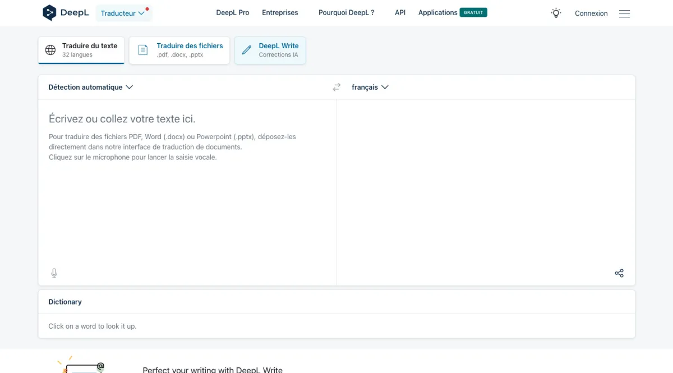Open the DeepL Pro page
673x373 pixels.
(233, 12)
